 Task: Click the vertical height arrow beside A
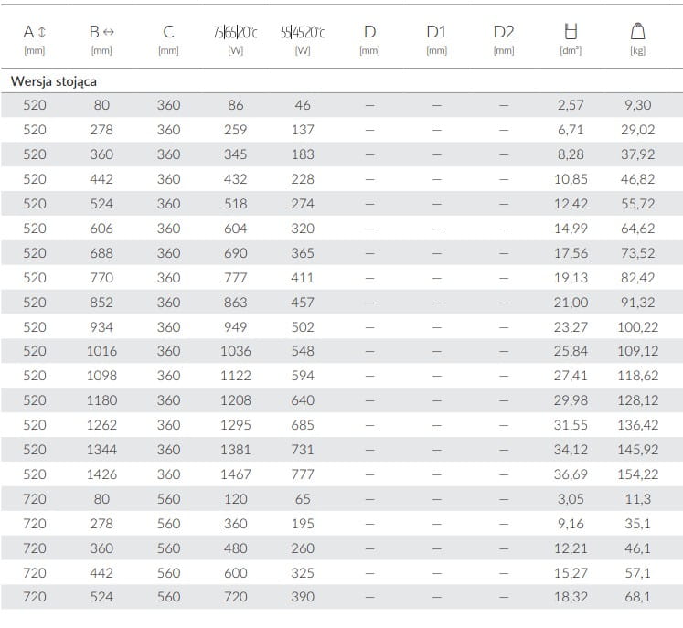click(42, 32)
